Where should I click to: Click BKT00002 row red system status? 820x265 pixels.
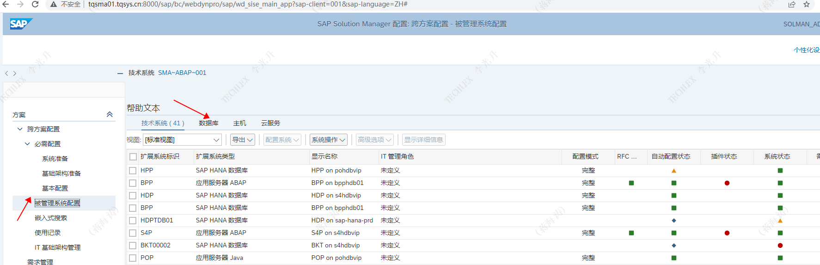[780, 246]
